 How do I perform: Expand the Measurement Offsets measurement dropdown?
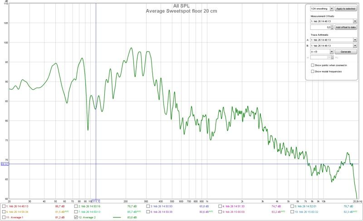click(x=354, y=21)
